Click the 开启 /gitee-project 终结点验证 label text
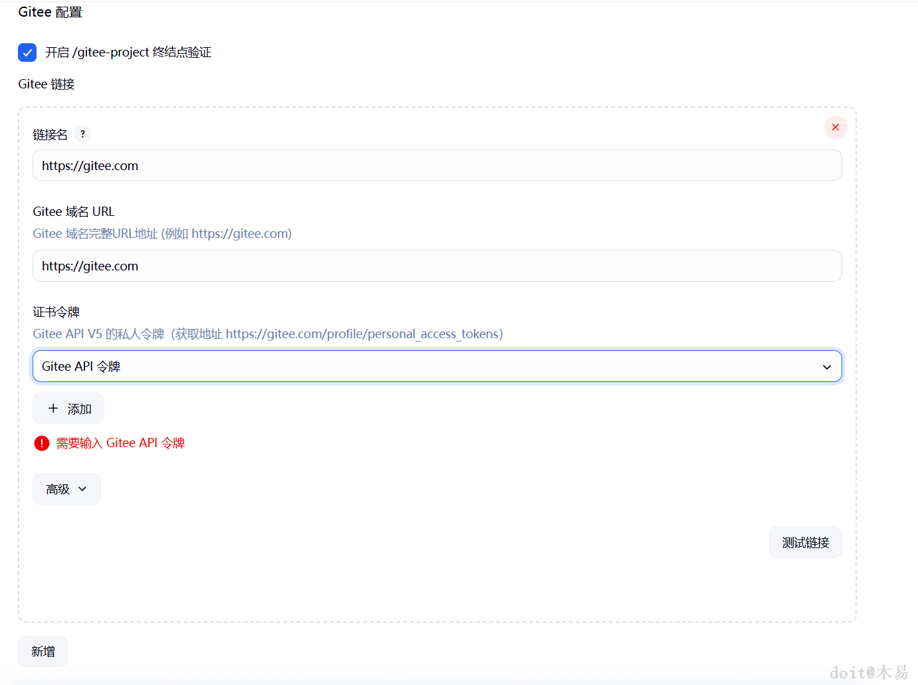Screen dimensions: 918x685 tap(128, 52)
